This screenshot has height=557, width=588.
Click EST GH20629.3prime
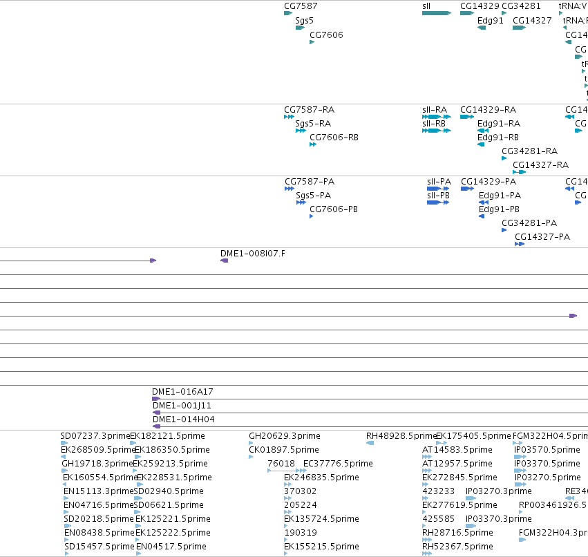[x=285, y=436]
